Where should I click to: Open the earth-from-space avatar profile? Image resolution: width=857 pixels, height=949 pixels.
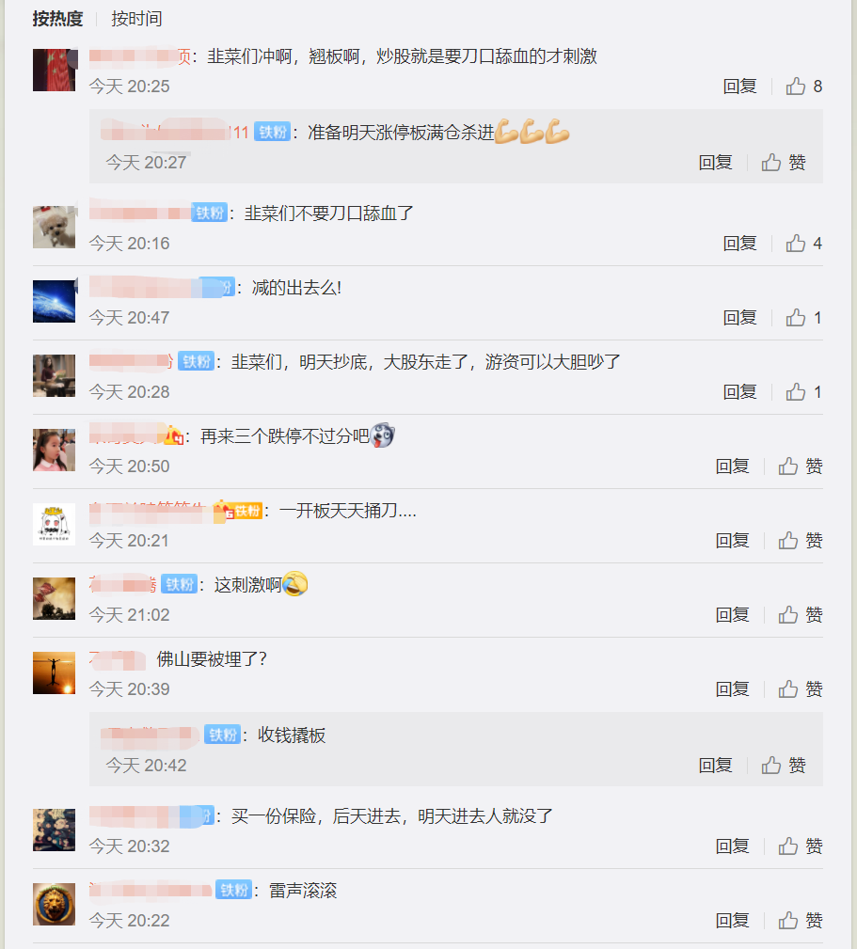tap(54, 301)
